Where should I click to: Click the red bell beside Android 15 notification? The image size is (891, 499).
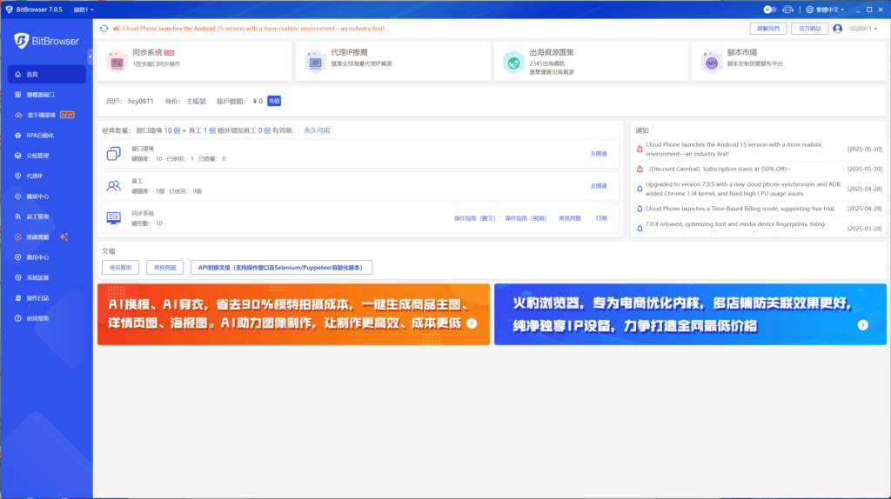tap(640, 150)
